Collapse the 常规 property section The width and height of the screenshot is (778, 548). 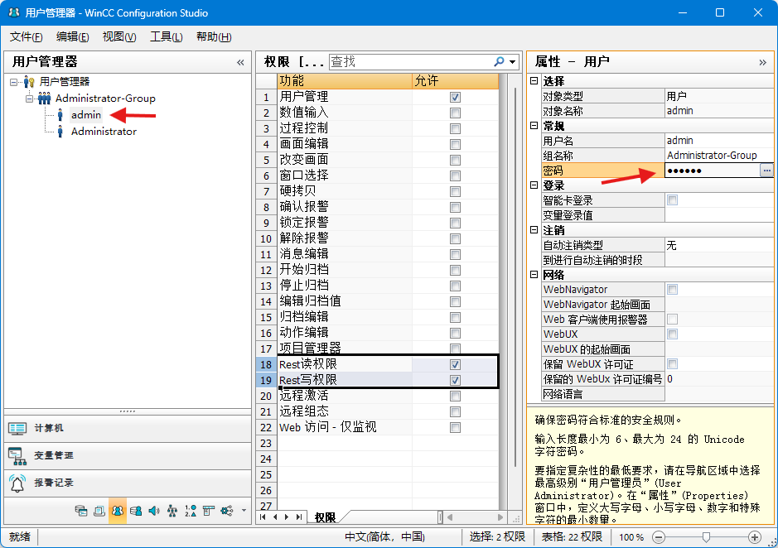534,126
